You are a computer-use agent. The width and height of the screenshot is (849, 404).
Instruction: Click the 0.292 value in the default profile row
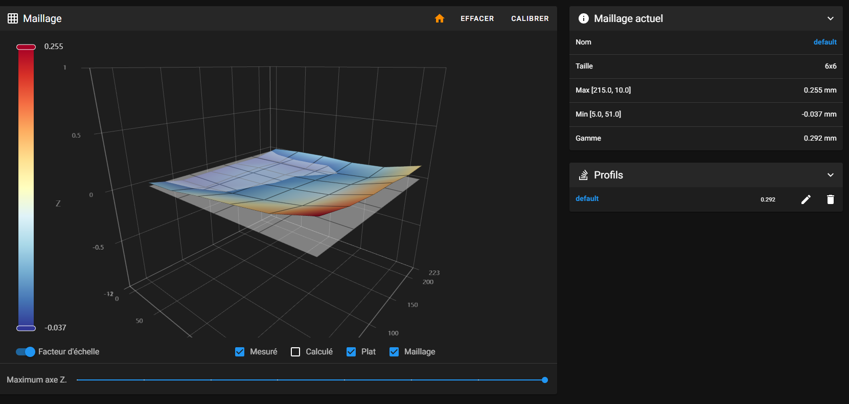coord(768,199)
